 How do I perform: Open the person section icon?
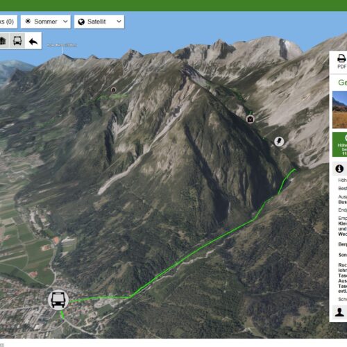pos(339,312)
